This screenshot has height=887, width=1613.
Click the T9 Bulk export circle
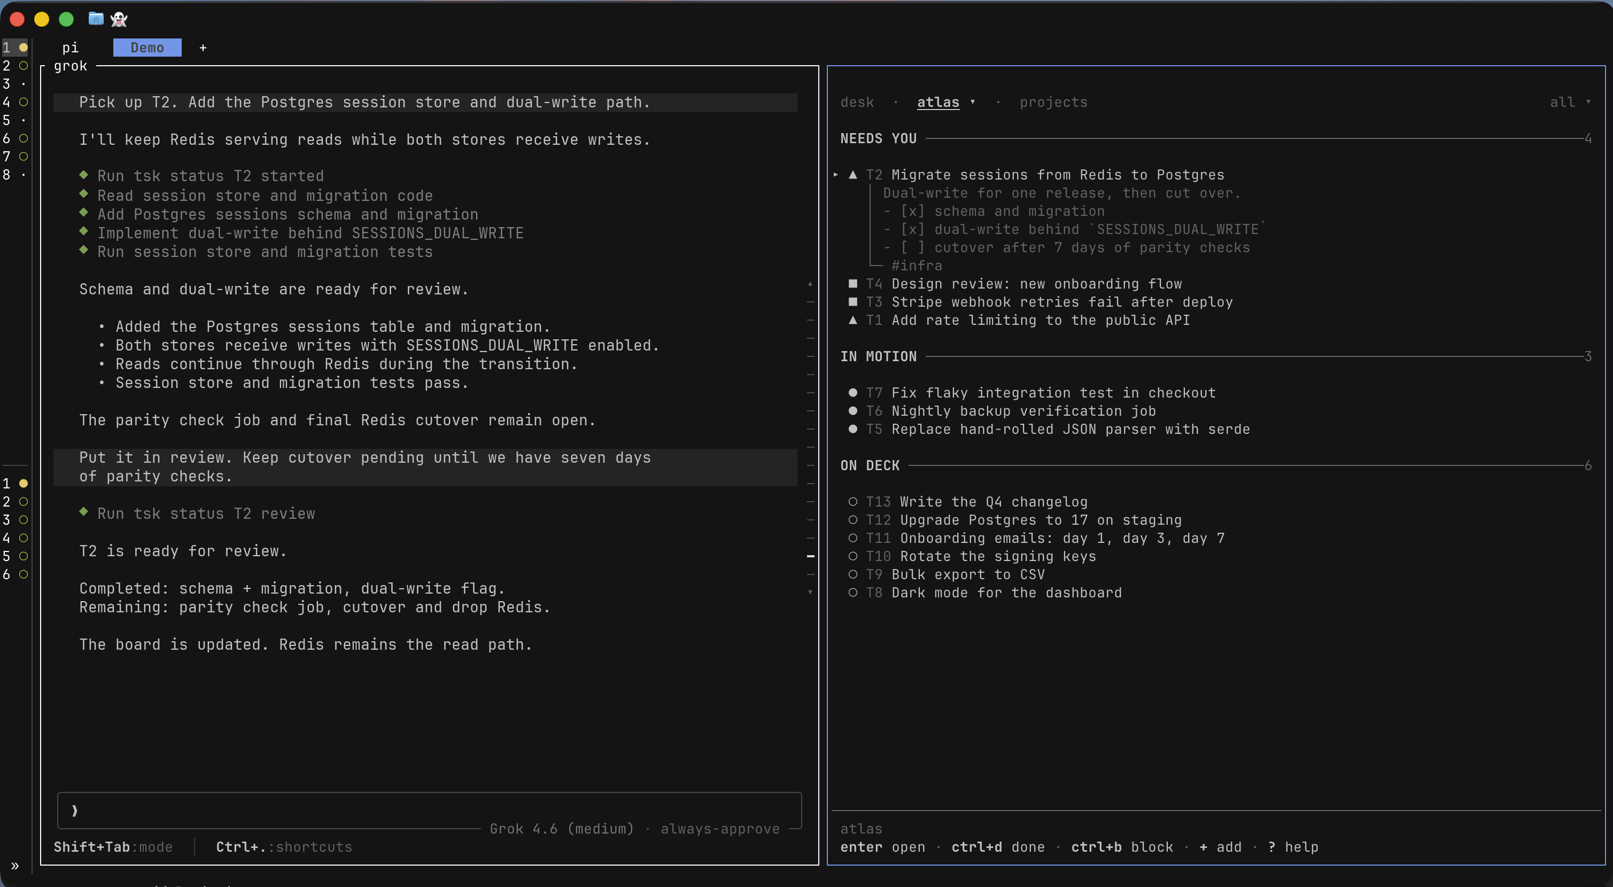click(852, 574)
